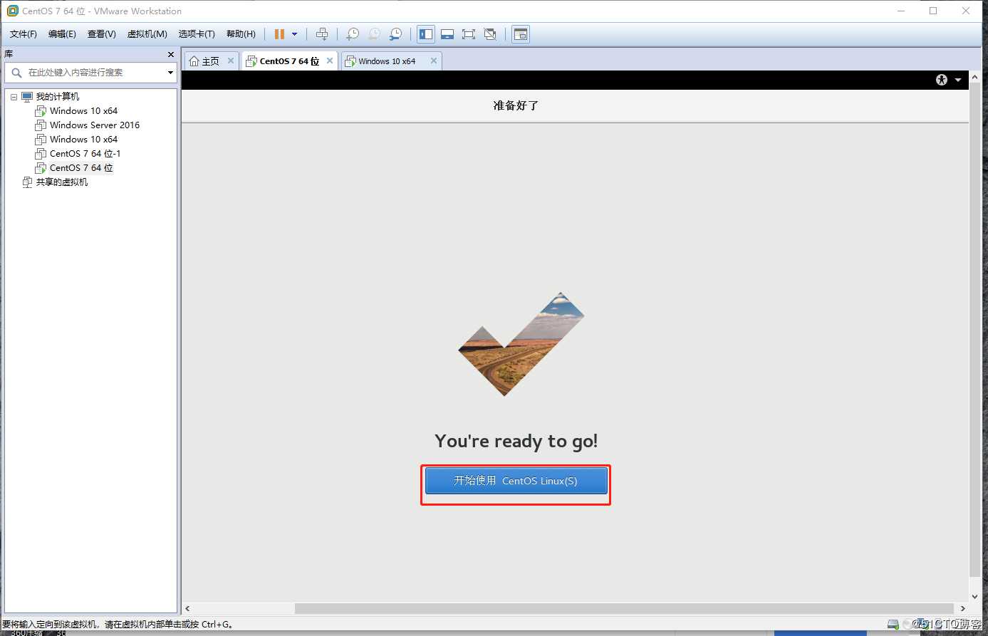The width and height of the screenshot is (988, 636).
Task: Open the 帮助(H) menu
Action: tap(241, 34)
